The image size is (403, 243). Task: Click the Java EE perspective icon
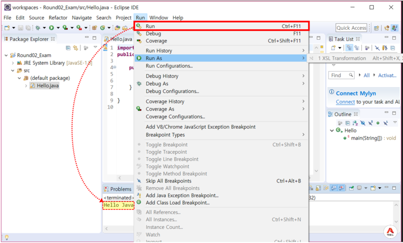pos(386,28)
